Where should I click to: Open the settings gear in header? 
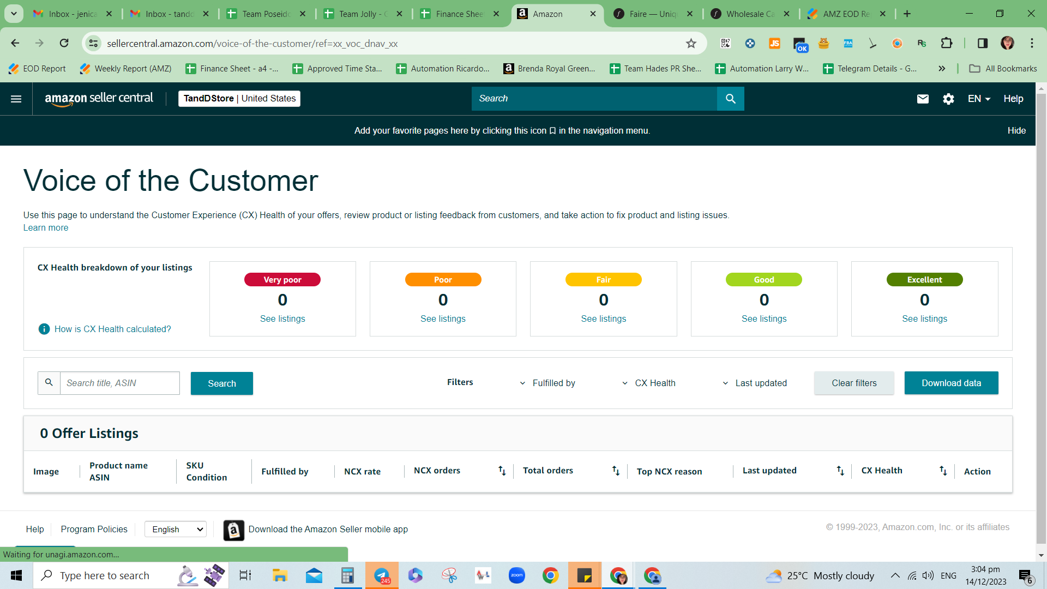948,99
